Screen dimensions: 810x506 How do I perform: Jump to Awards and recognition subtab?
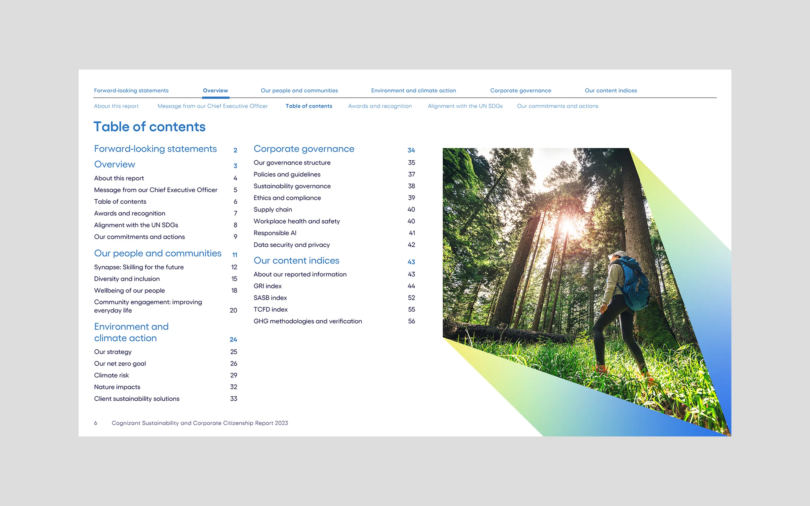pyautogui.click(x=380, y=106)
